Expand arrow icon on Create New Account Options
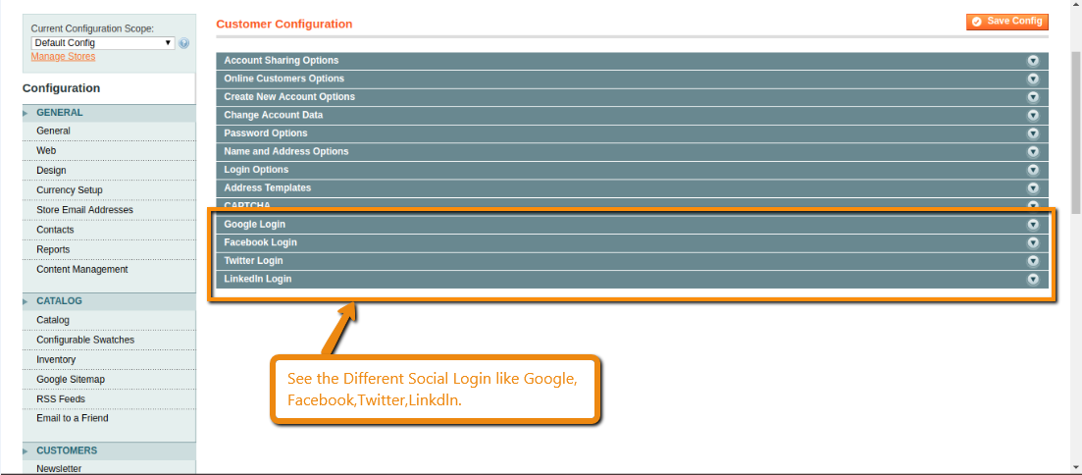1082x475 pixels. coord(1033,97)
